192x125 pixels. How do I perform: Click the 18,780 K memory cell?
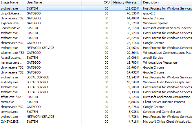tap(133, 62)
